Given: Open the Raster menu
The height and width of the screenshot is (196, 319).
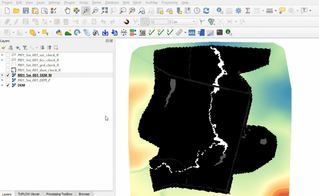Looking at the screenshot, I should 96,2.
